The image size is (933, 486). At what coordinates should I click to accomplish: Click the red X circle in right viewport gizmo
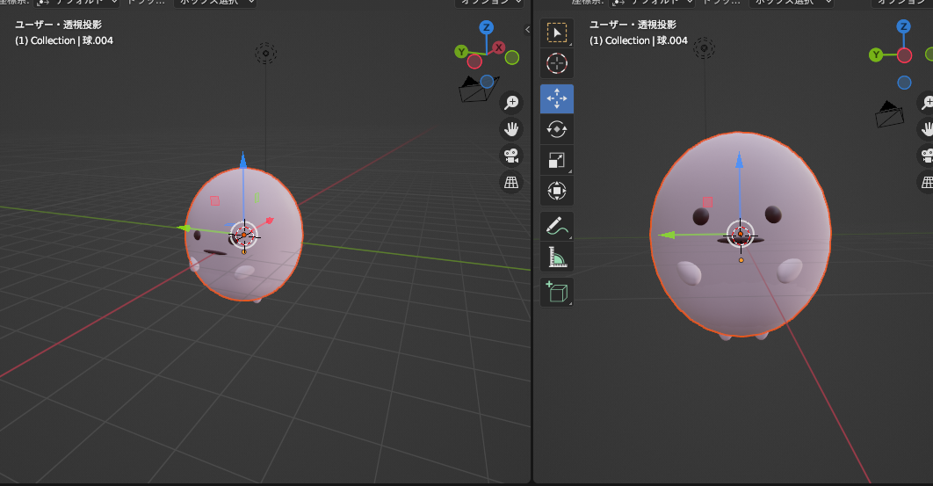[x=904, y=55]
